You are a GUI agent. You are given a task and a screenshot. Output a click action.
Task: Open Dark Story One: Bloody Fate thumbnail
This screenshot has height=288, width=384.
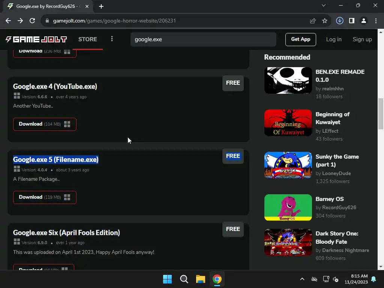[288, 242]
